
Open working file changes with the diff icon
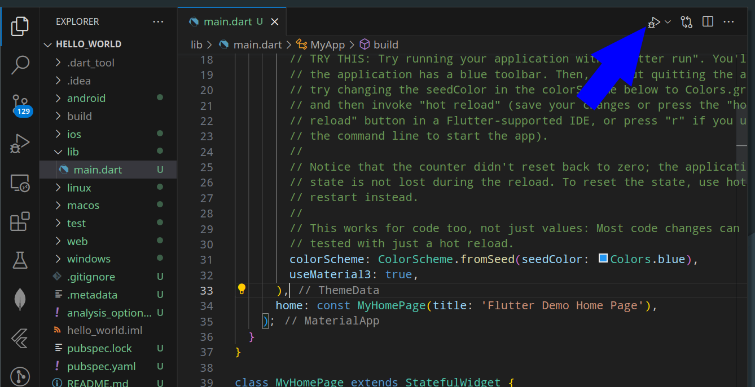point(686,21)
